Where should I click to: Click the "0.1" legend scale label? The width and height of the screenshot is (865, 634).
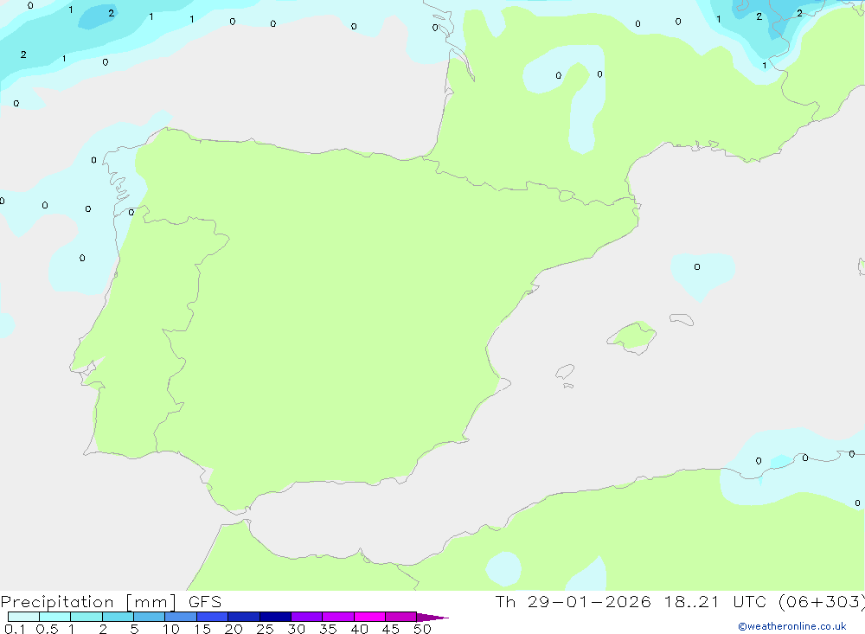coord(15,629)
